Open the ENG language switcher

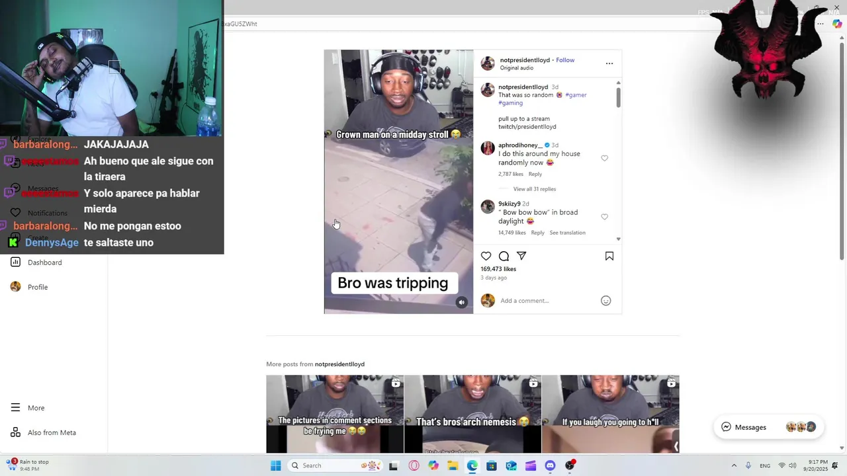point(765,465)
